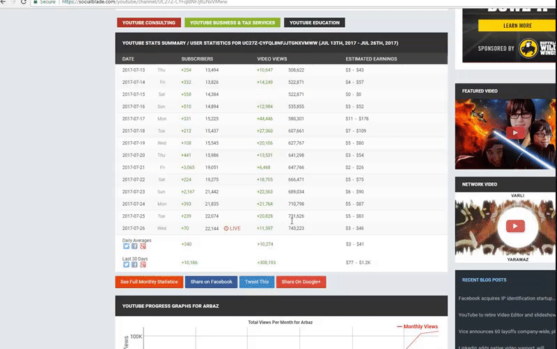Viewport: 557px width, 349px height.
Task: Click the ESTIMATED EARNINGS column header
Action: [x=371, y=59]
